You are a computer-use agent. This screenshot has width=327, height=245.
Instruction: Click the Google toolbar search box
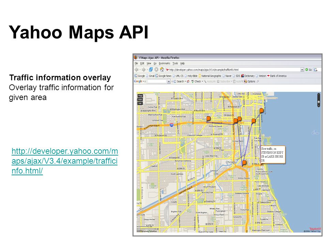157,81
